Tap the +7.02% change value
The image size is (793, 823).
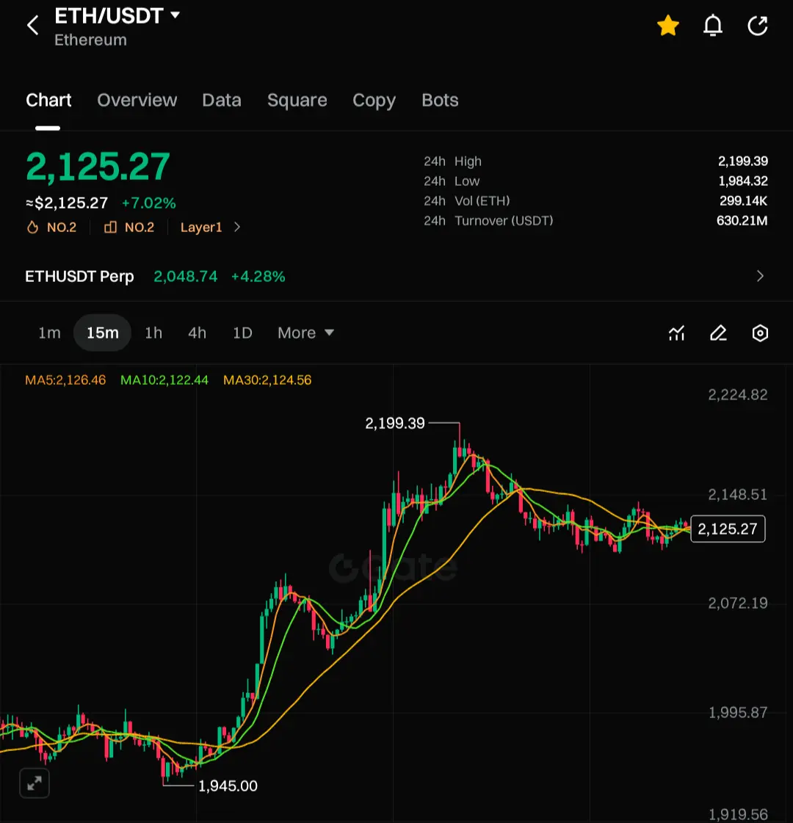click(148, 203)
